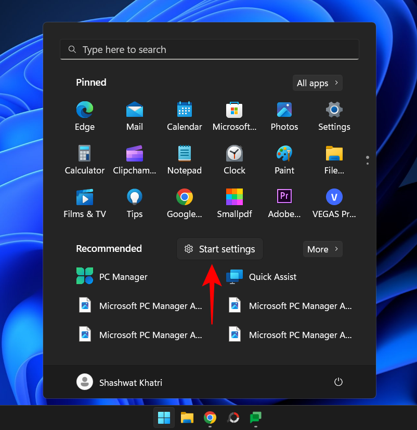Open the Calendar app
Viewport: 417px width, 430px height.
pyautogui.click(x=184, y=115)
